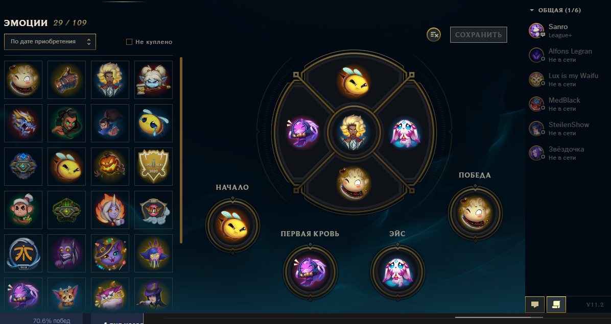Toggle the "Не куплено" checkbox
611x324 pixels.
point(129,42)
